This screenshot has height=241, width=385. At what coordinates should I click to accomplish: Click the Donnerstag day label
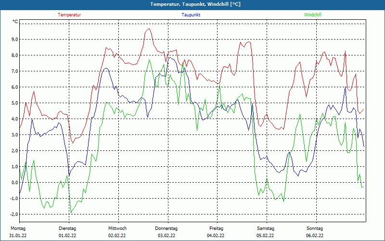coord(166,228)
